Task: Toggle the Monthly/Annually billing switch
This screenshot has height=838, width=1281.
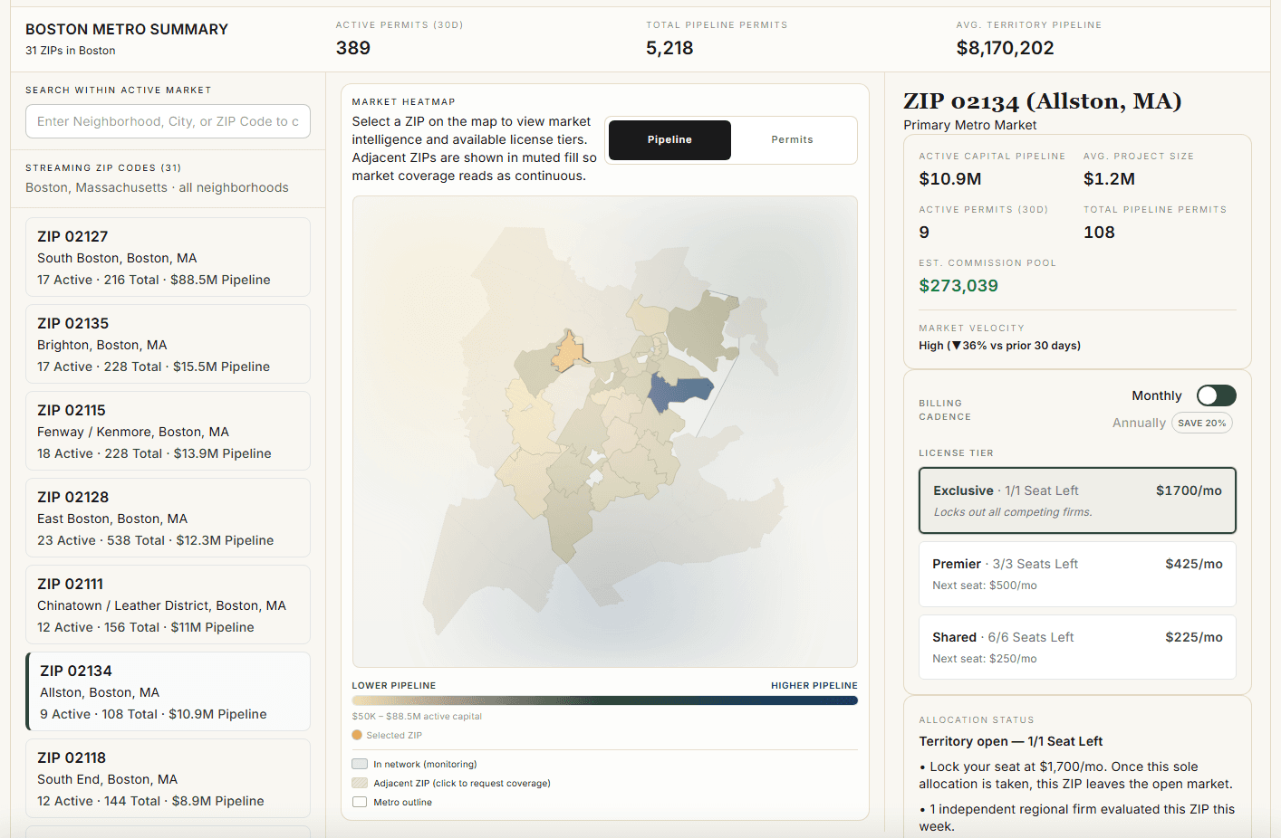Action: tap(1216, 395)
